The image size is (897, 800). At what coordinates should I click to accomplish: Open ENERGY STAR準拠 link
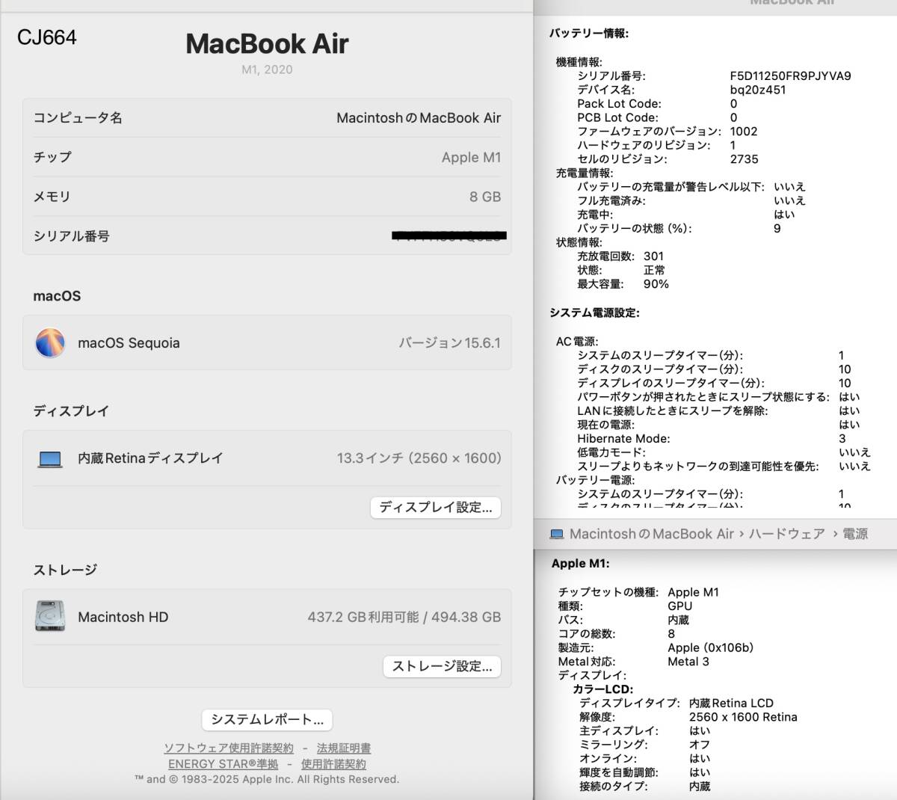(224, 763)
